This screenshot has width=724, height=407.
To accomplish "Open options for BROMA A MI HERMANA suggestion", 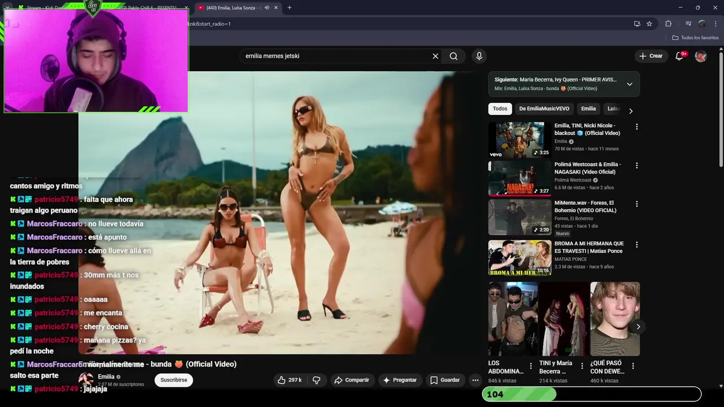I will tap(636, 245).
